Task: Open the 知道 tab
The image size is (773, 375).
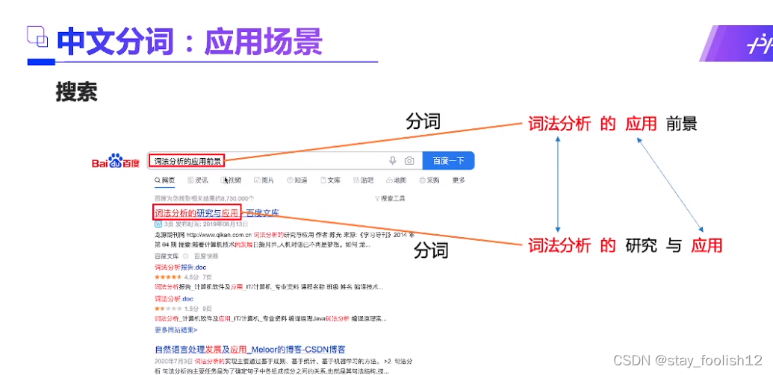Action: pyautogui.click(x=297, y=180)
